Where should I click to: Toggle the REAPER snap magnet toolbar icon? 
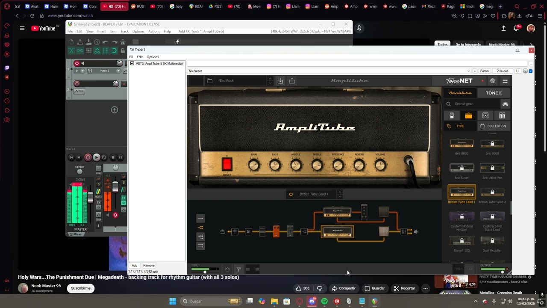[115, 50]
